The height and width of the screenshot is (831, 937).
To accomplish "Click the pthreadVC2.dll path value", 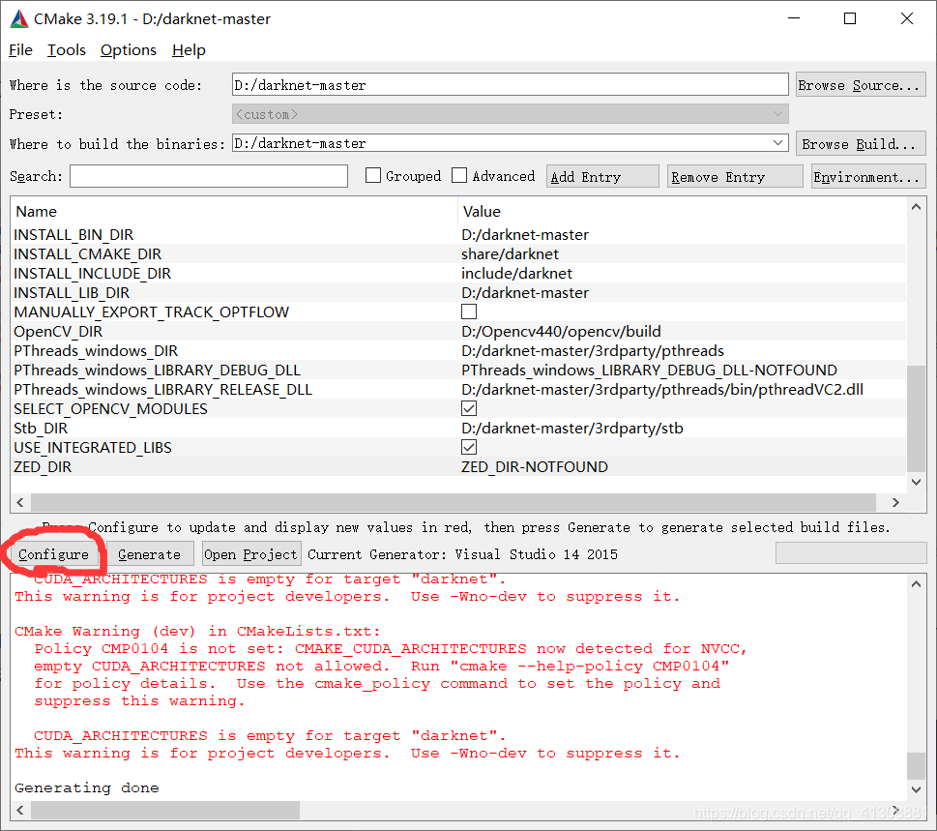I will coord(662,390).
